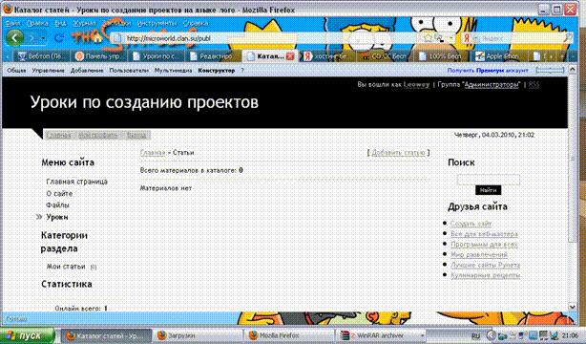The width and height of the screenshot is (586, 344).
Task: Open Все для веб-мастера link
Action: coord(484,234)
